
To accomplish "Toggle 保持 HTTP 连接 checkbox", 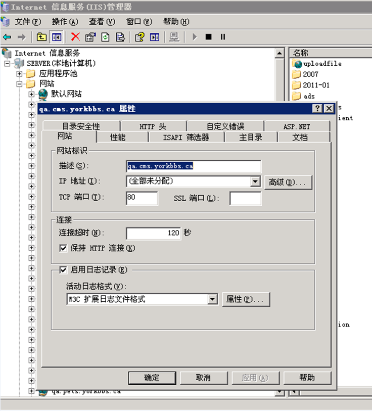I will click(63, 248).
